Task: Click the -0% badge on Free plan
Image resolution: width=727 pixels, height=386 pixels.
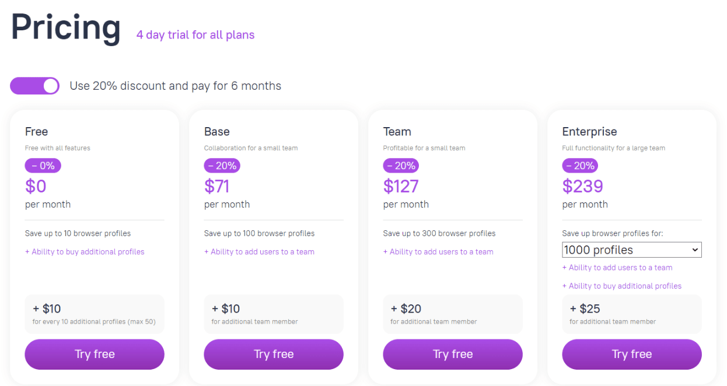Action: click(43, 166)
